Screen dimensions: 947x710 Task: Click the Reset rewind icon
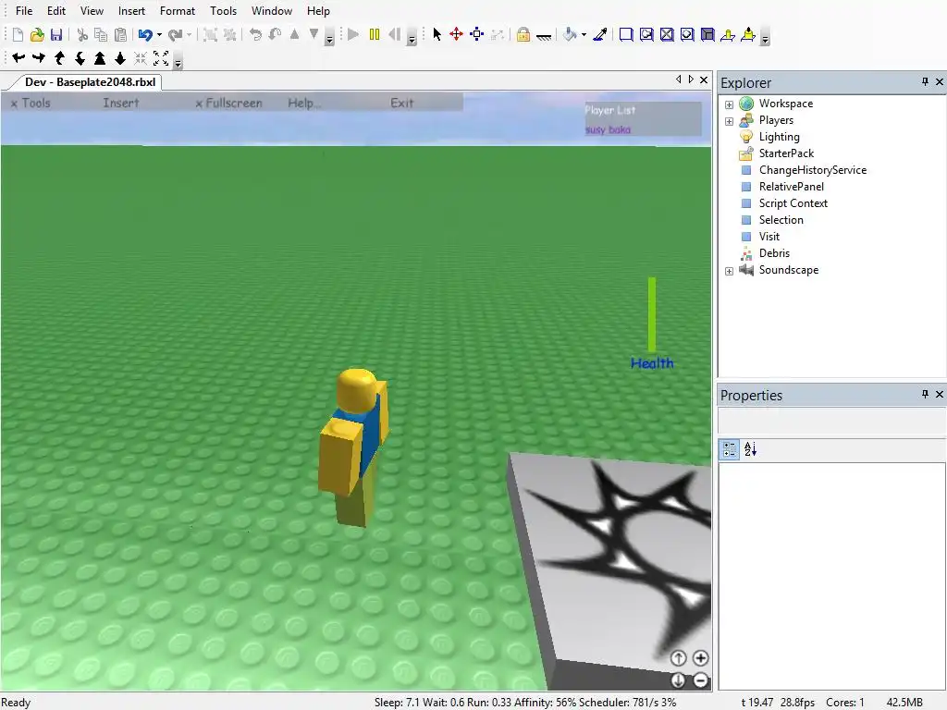coord(394,34)
